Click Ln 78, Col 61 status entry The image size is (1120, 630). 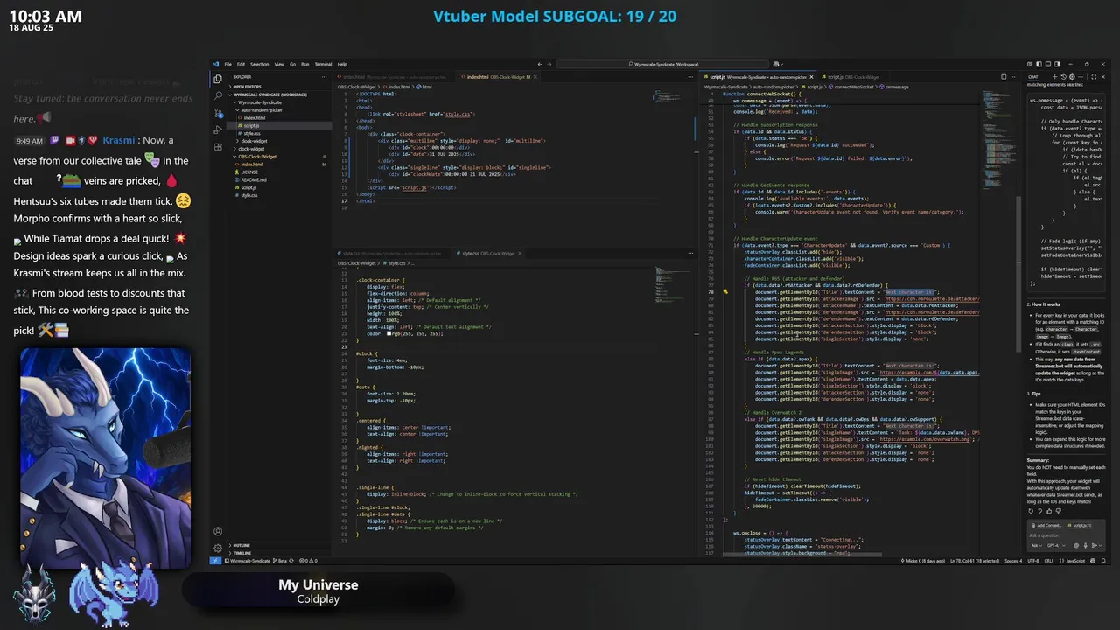click(975, 561)
